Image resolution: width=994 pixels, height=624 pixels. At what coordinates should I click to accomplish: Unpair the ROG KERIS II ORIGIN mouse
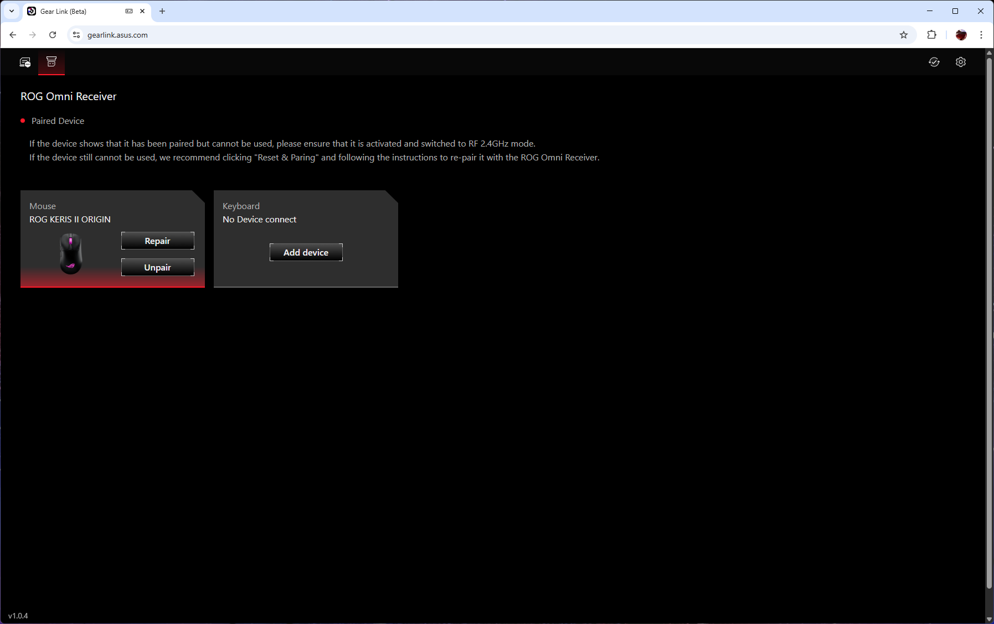(158, 267)
